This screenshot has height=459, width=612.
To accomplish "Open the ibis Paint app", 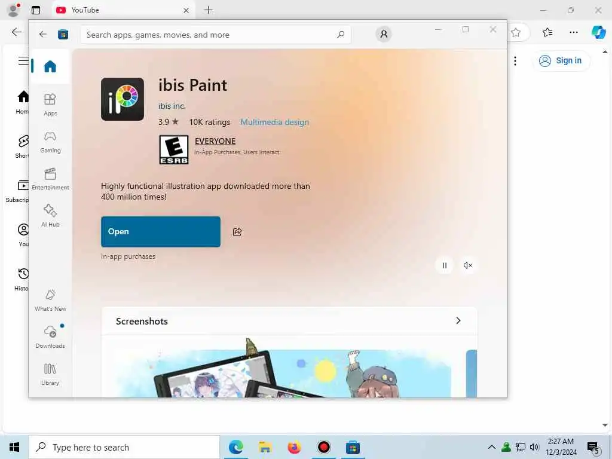I will pyautogui.click(x=161, y=231).
